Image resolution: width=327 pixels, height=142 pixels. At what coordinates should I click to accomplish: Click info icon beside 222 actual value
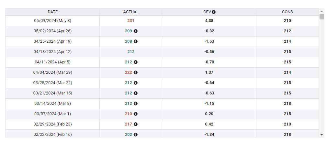(136, 72)
